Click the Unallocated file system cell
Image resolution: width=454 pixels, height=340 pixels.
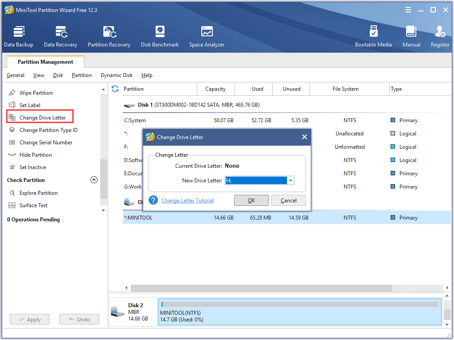click(349, 134)
